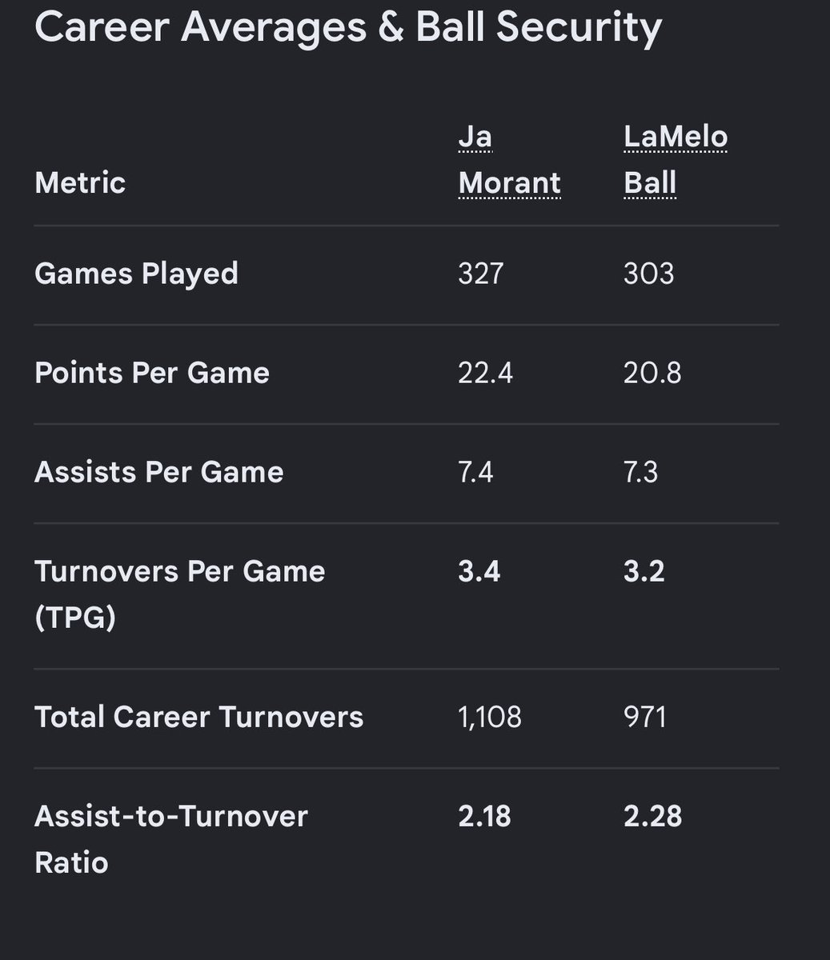Screen dimensions: 830x960
Task: Select the 7.3 assists value
Action: (x=641, y=472)
